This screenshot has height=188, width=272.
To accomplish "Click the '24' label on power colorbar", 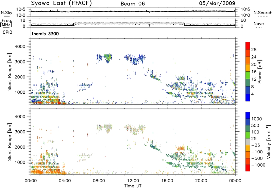I will tap(254, 57).
